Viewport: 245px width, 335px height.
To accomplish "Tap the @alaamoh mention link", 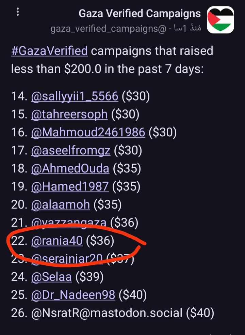I will point(60,204).
